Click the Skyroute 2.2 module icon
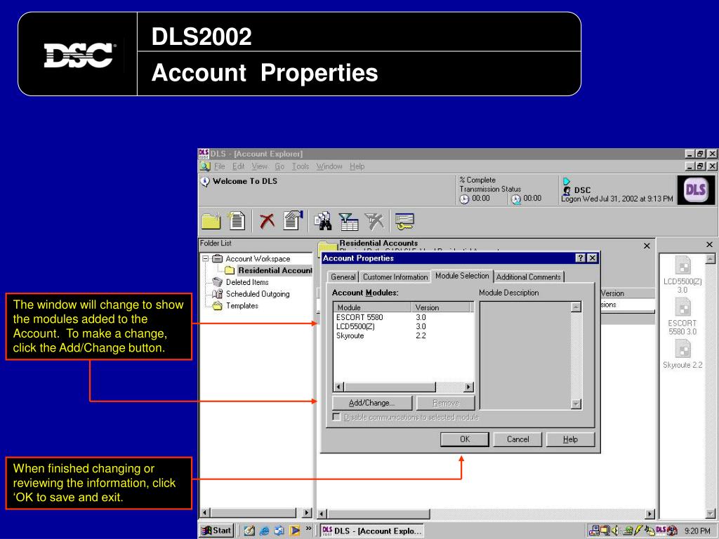 click(682, 349)
